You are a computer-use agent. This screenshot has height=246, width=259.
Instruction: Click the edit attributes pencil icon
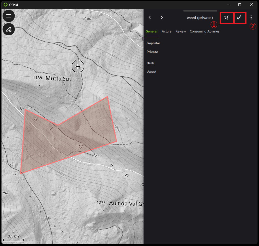click(x=239, y=18)
